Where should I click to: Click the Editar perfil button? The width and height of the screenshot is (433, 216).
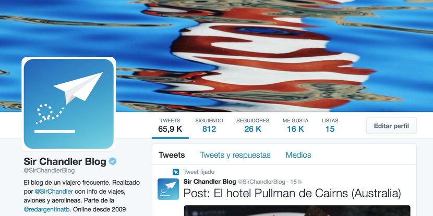click(391, 126)
